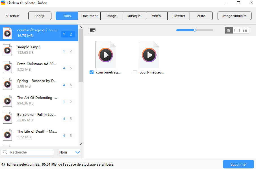Select the Erste Christmas Ad 20... group
Viewport: 256px width, 169px height.
[39, 66]
